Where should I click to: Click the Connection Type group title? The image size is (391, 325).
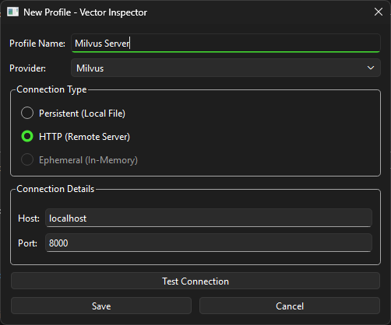pyautogui.click(x=51, y=89)
